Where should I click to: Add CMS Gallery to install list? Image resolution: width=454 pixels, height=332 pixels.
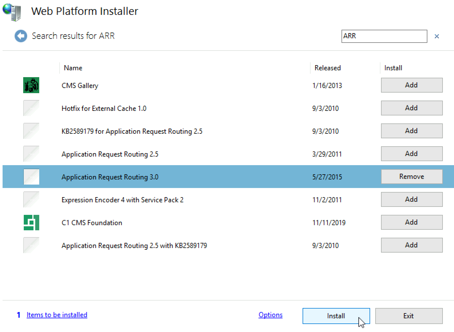click(412, 85)
